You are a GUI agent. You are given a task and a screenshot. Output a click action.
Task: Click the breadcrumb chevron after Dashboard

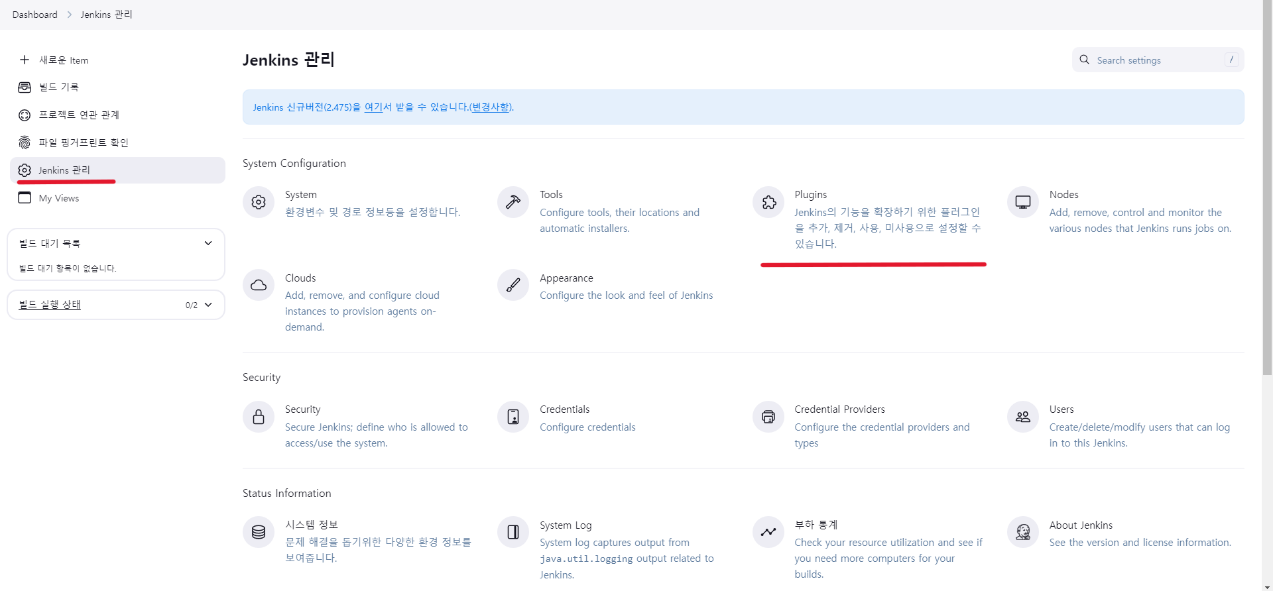point(69,15)
